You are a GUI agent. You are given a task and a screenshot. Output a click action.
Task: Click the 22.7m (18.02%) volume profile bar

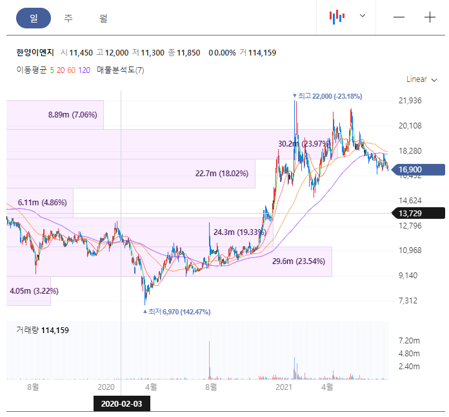click(x=130, y=174)
